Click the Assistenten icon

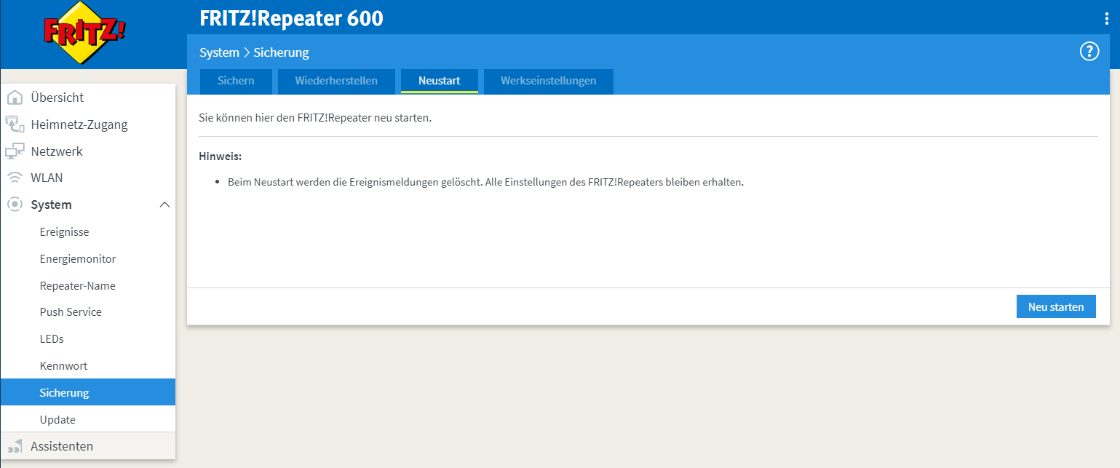15,446
